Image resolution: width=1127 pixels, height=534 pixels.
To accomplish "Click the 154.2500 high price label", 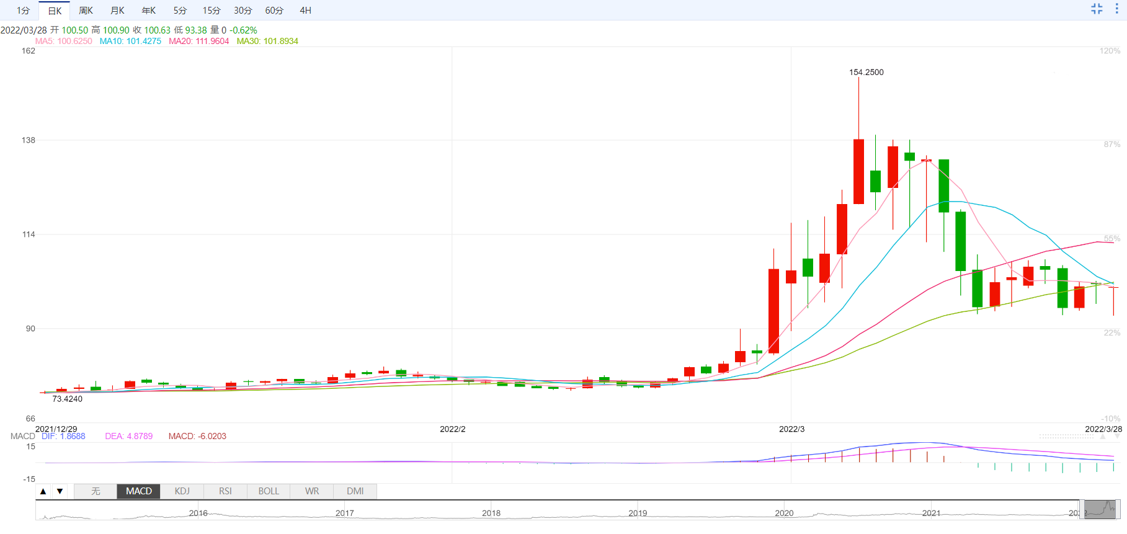I will [x=866, y=72].
